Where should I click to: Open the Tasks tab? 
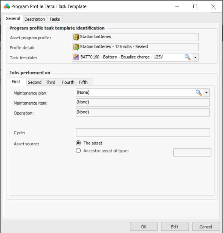55,19
